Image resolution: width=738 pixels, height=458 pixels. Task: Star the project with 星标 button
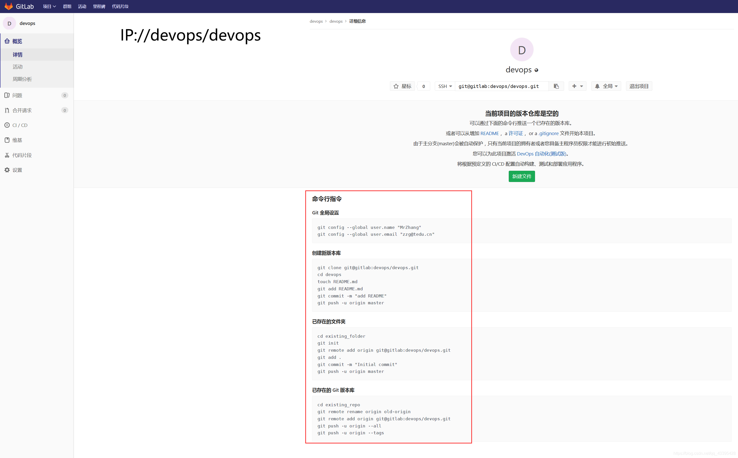pos(402,86)
